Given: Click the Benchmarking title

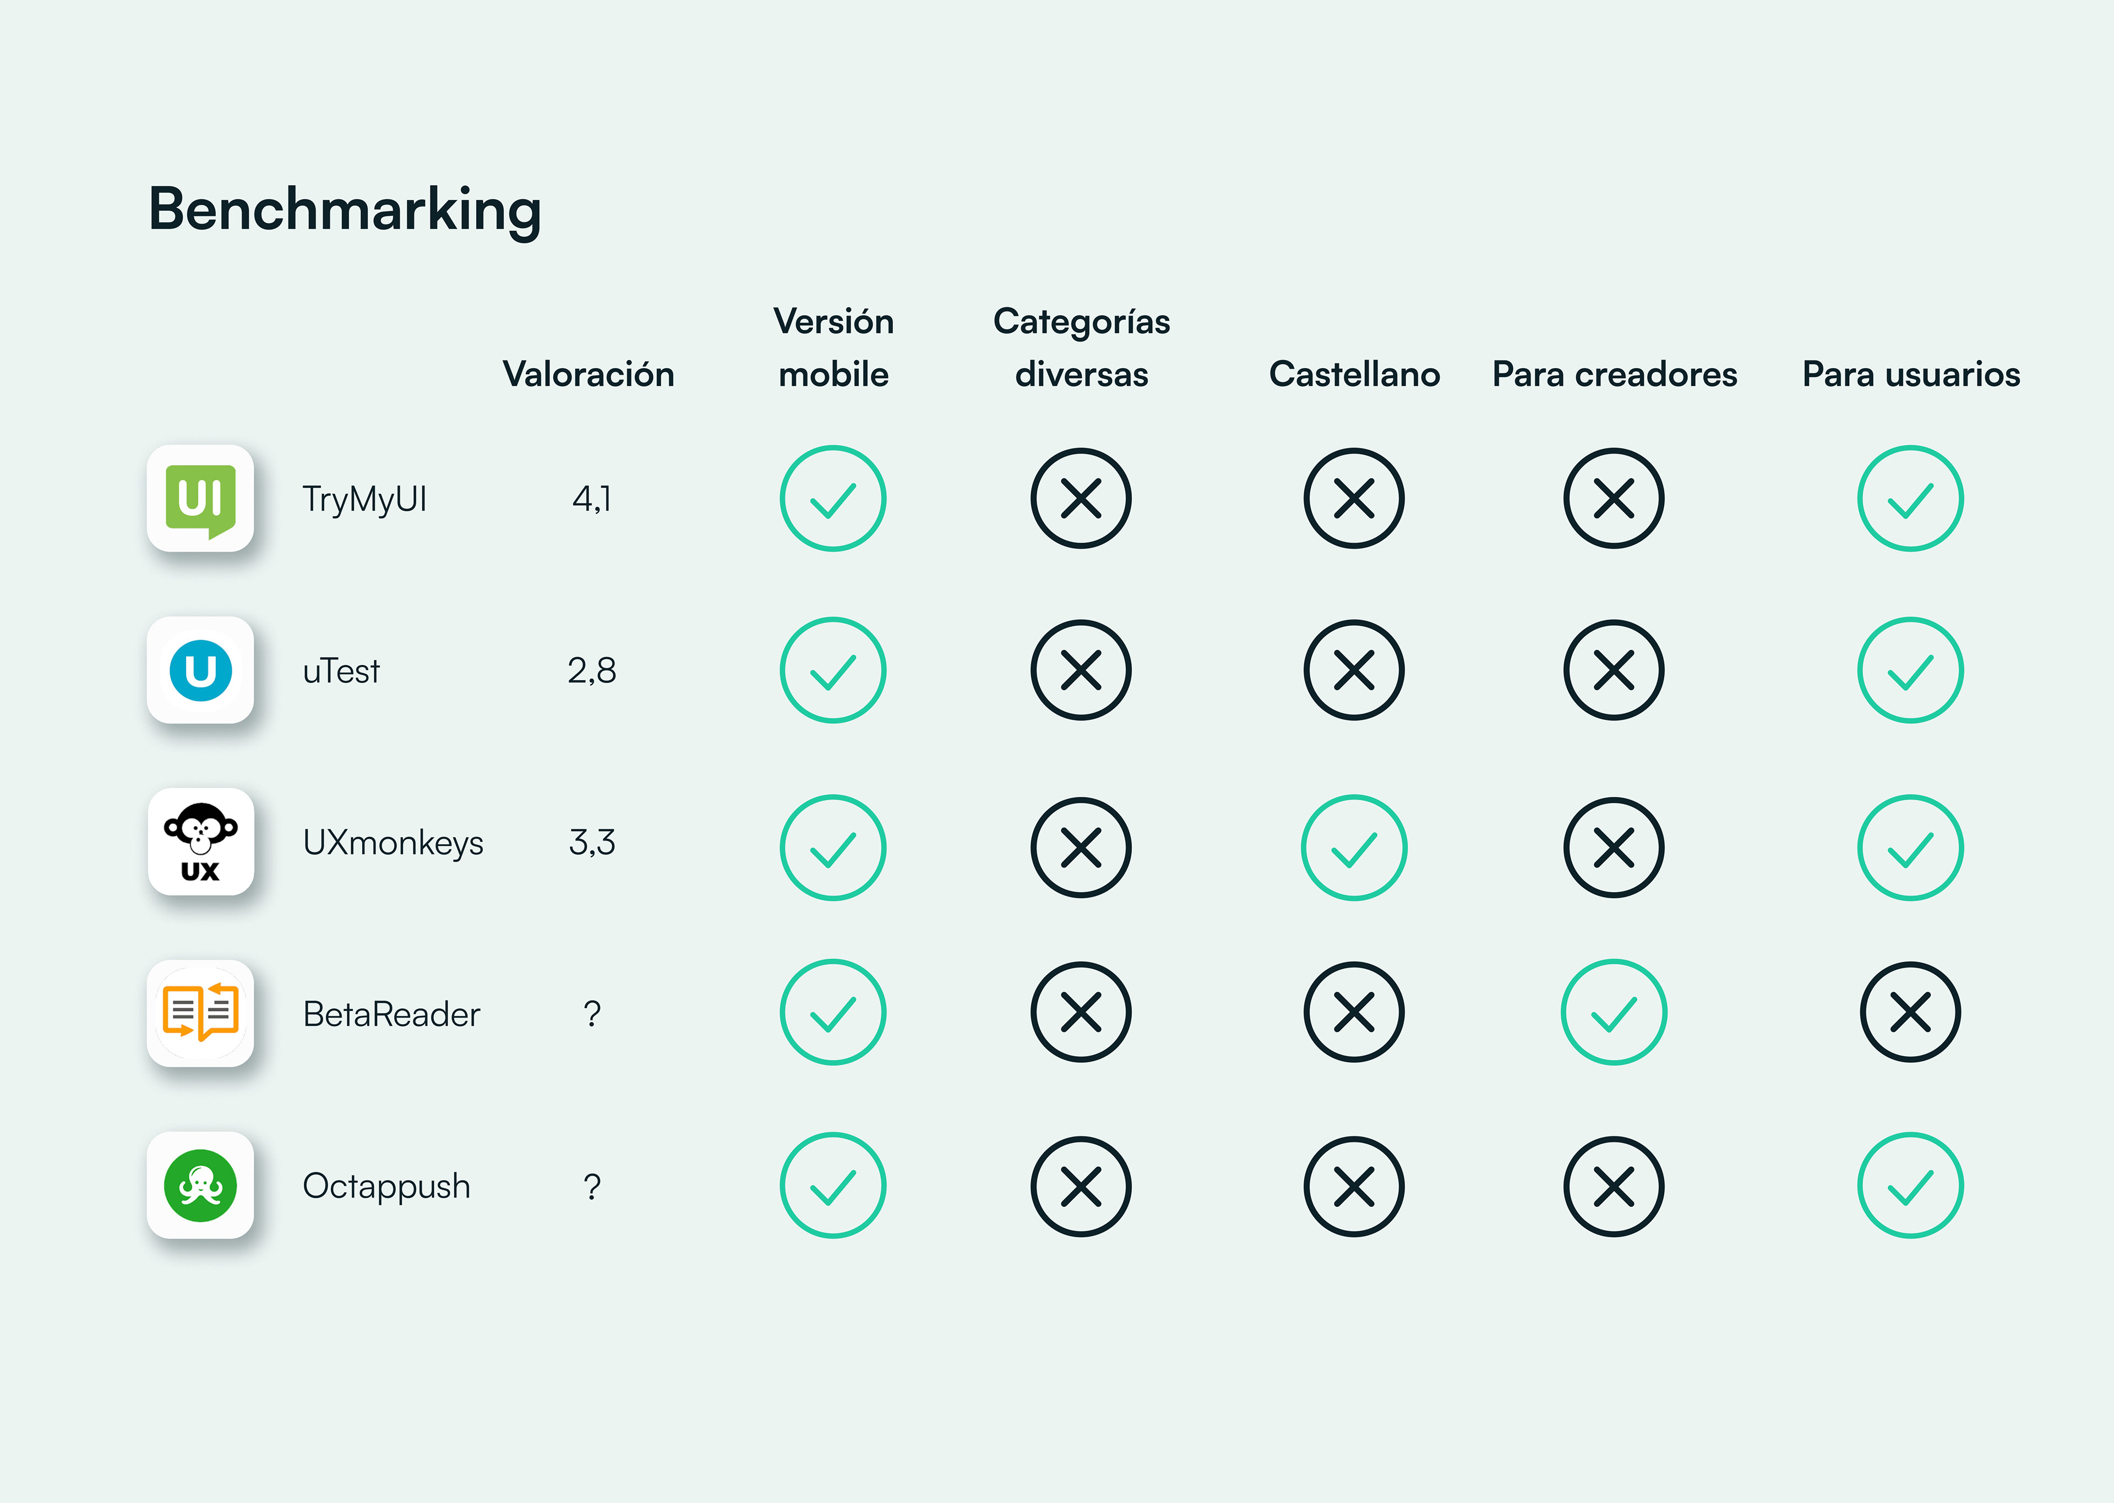Looking at the screenshot, I should 345,210.
